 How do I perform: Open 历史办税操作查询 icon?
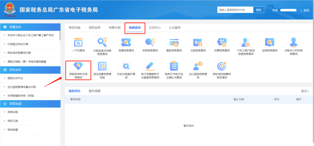(126, 66)
